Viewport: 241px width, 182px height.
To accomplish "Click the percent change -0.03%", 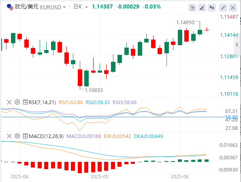I will [x=152, y=6].
